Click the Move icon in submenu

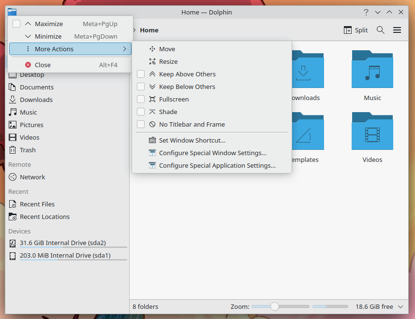pos(152,49)
